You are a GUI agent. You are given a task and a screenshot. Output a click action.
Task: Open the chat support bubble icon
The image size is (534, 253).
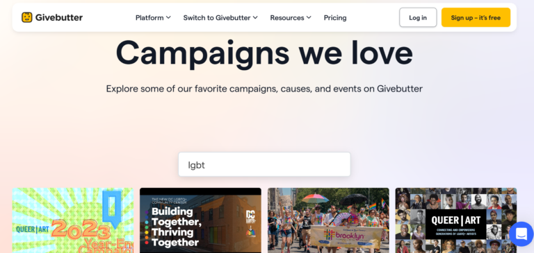click(521, 234)
